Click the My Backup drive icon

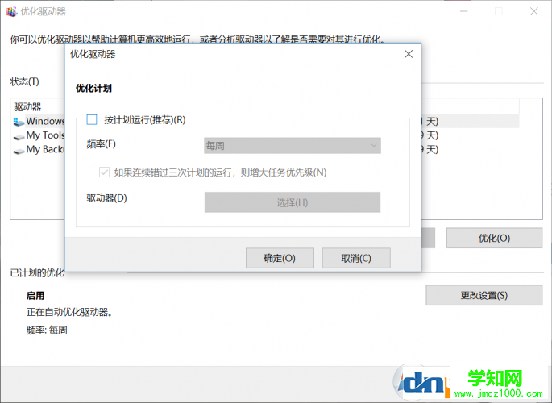click(x=19, y=151)
